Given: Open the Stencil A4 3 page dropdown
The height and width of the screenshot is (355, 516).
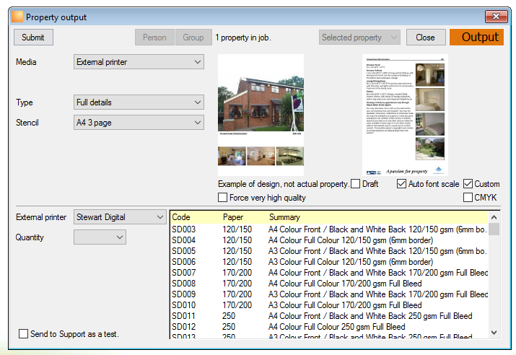Looking at the screenshot, I should pyautogui.click(x=139, y=123).
